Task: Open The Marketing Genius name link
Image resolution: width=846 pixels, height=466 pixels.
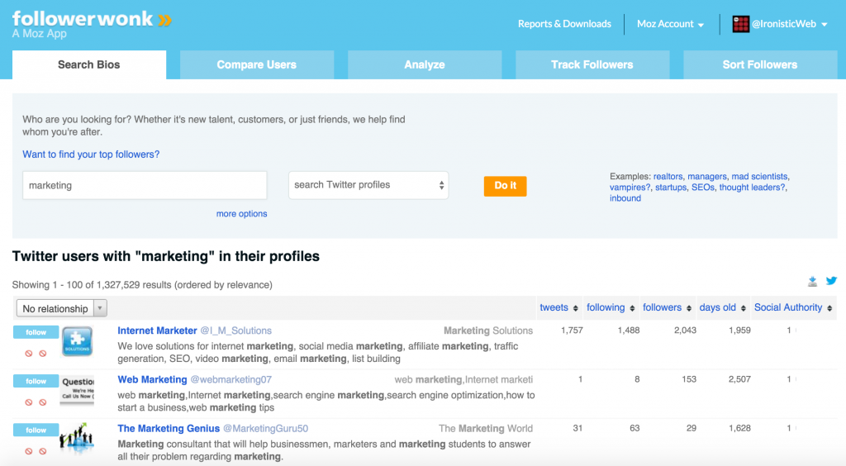Action: [169, 428]
